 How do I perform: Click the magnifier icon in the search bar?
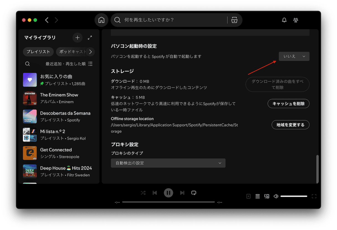click(118, 20)
